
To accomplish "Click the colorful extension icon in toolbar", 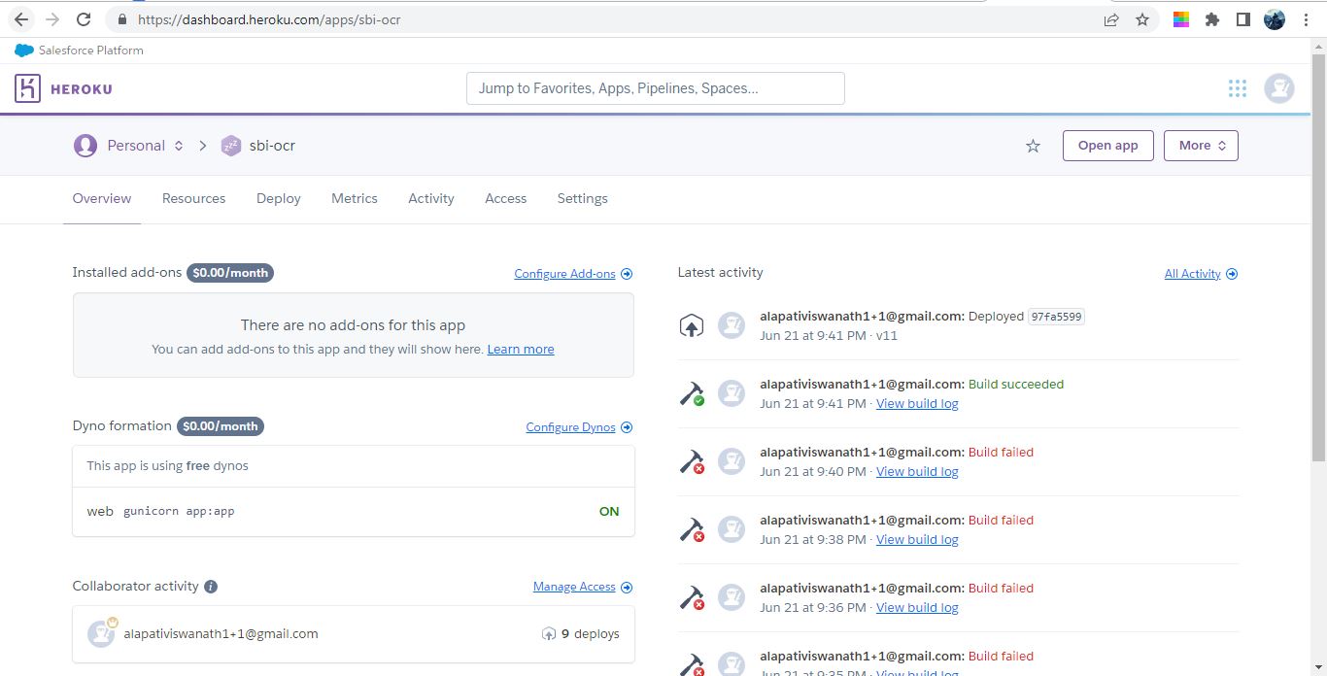I will pyautogui.click(x=1181, y=19).
